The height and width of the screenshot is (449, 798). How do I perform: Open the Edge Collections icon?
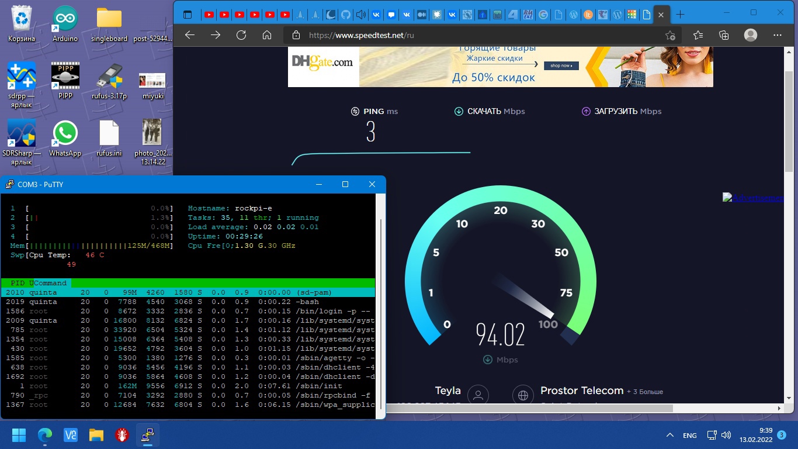click(x=724, y=35)
